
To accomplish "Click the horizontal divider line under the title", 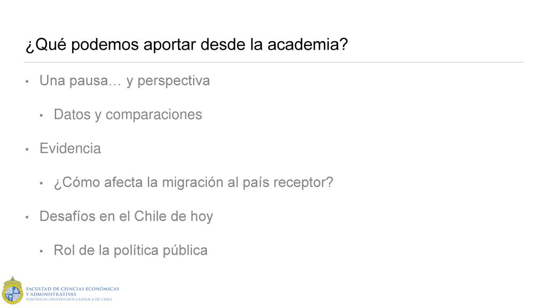I will pos(273,63).
